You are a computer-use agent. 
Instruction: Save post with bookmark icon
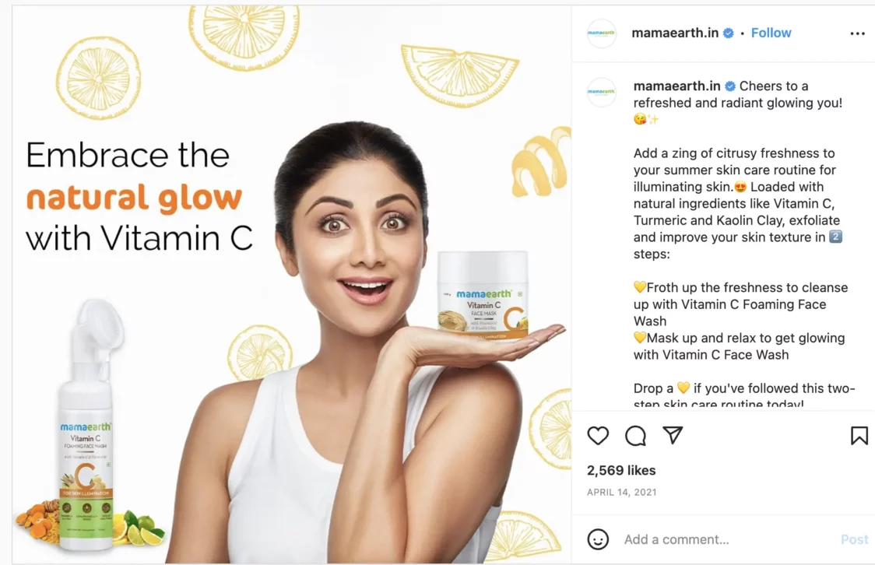(x=859, y=436)
